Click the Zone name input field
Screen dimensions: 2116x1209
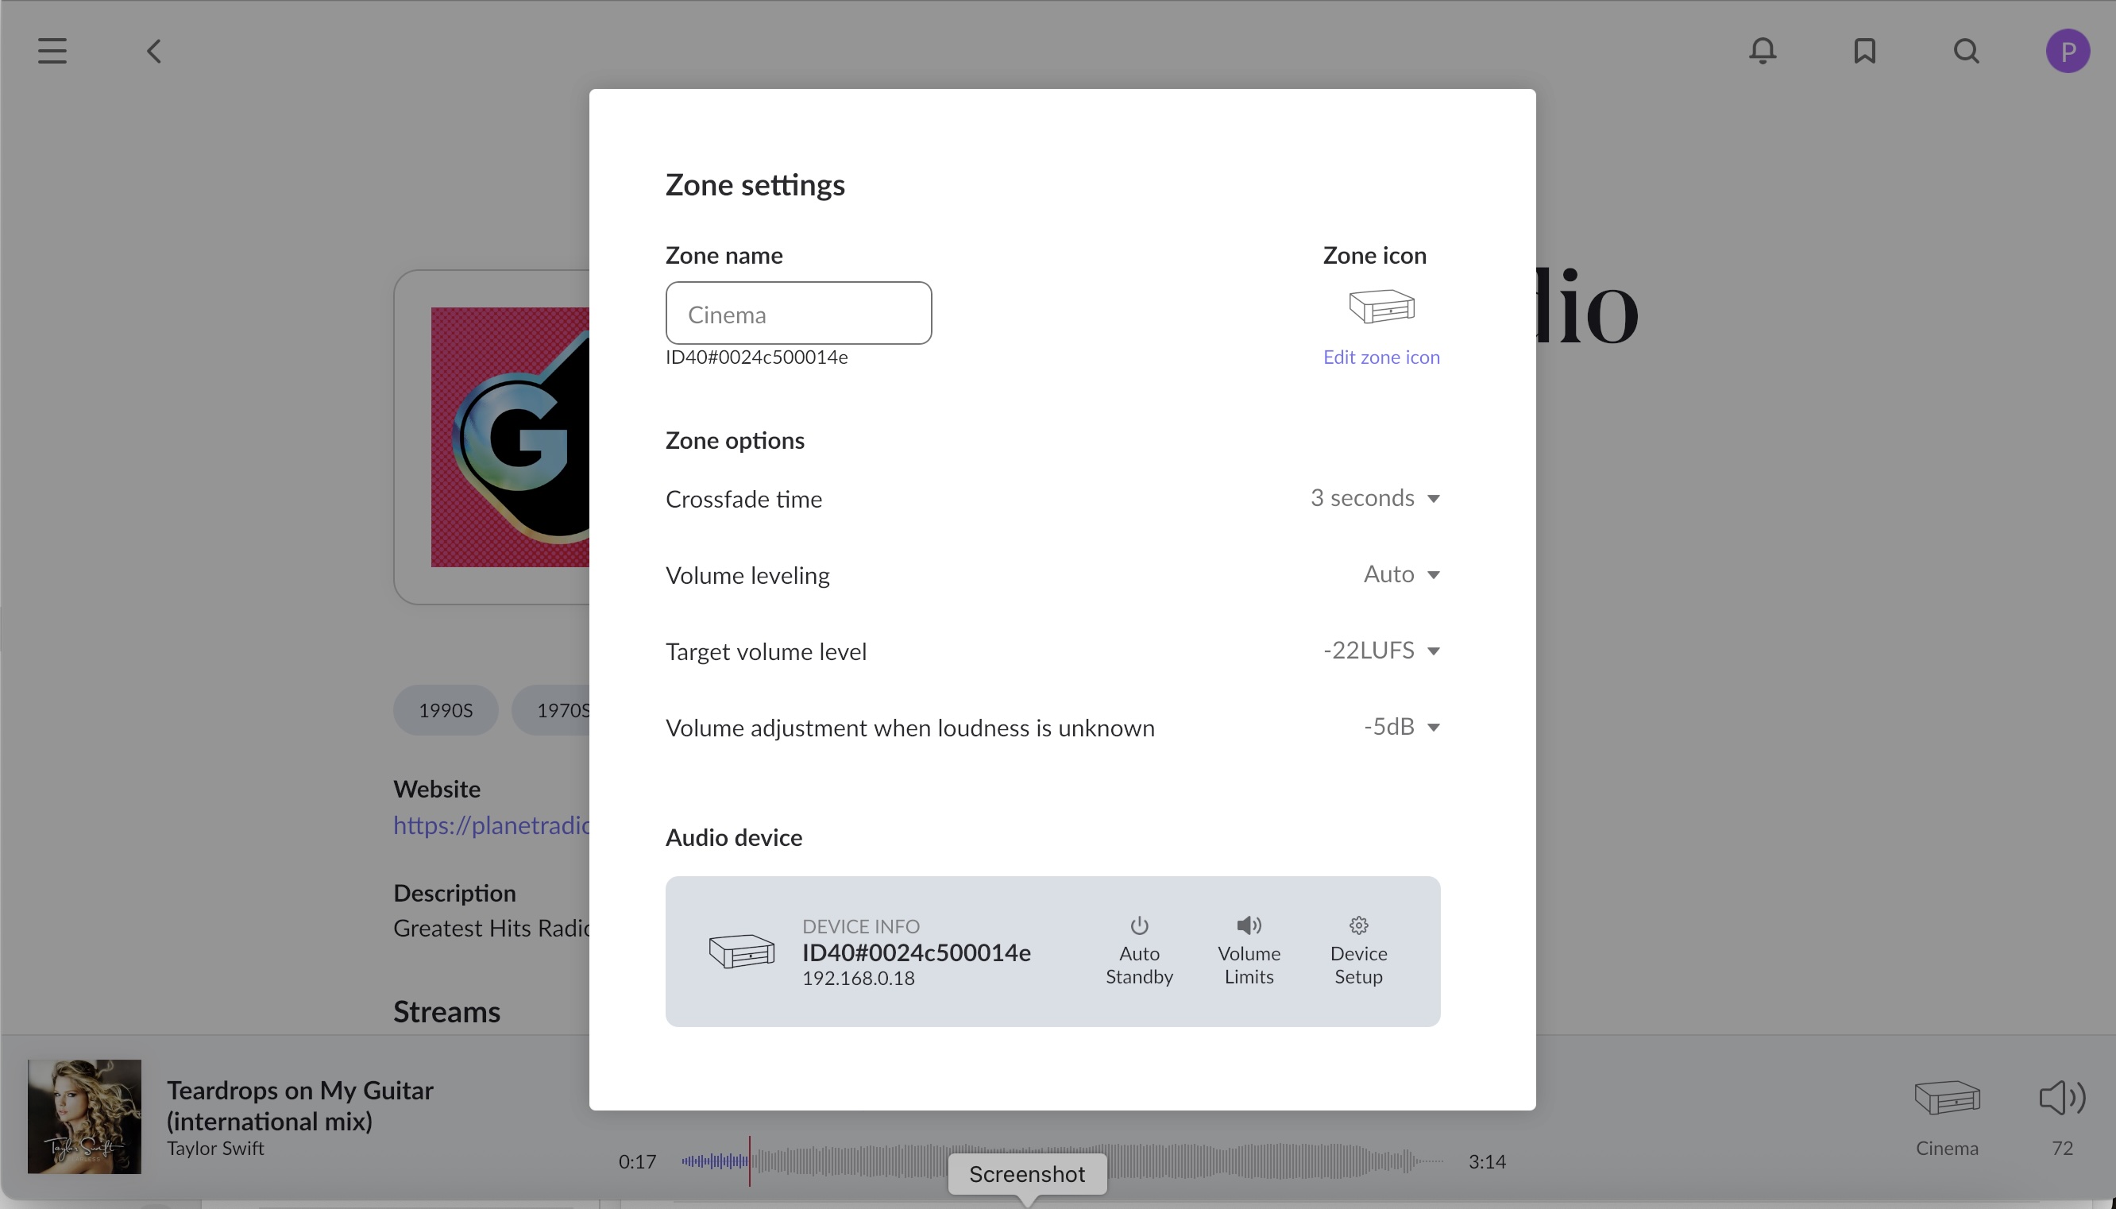coord(798,314)
